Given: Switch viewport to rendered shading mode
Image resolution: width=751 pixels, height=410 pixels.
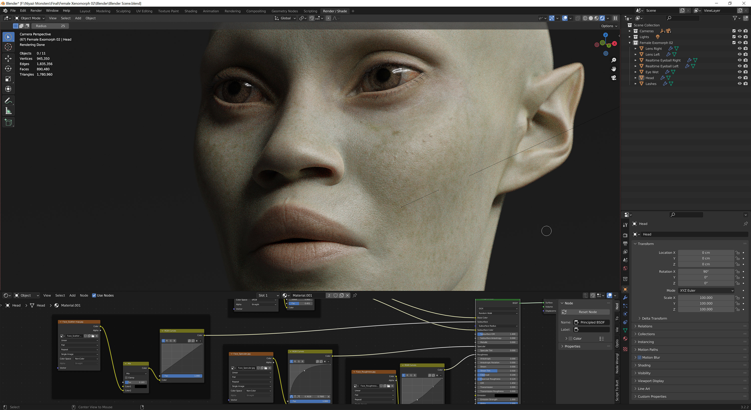Looking at the screenshot, I should tap(602, 18).
